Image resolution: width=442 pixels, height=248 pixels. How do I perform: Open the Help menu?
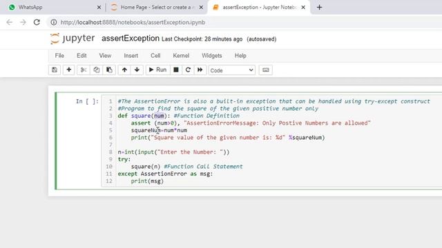tap(240, 56)
